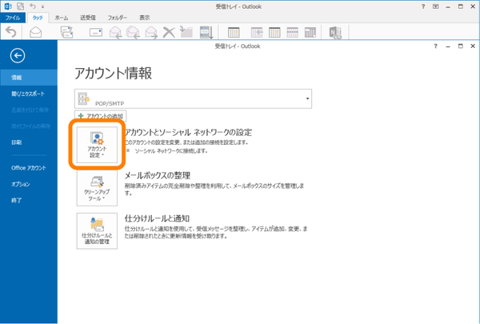Switch to the タッチ ribbon tab
480x324 pixels.
pos(38,18)
